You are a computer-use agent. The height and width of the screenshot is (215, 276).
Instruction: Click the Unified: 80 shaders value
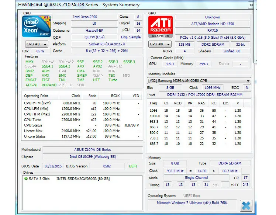(x=232, y=51)
